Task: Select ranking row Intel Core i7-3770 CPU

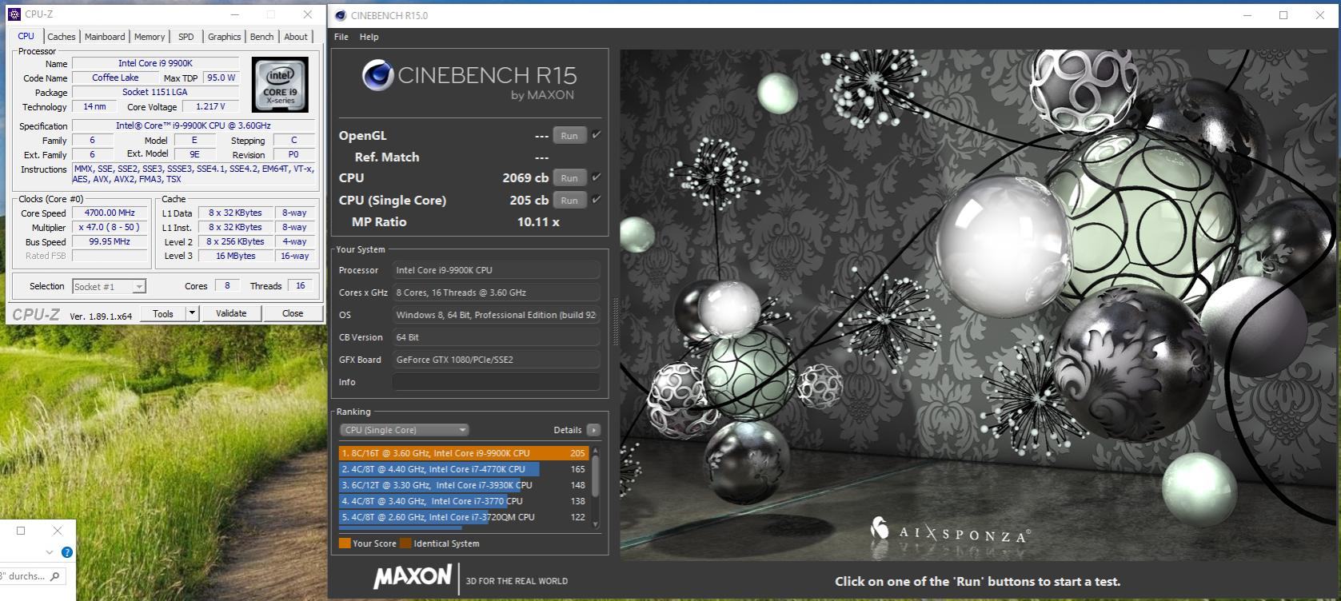Action: (464, 501)
